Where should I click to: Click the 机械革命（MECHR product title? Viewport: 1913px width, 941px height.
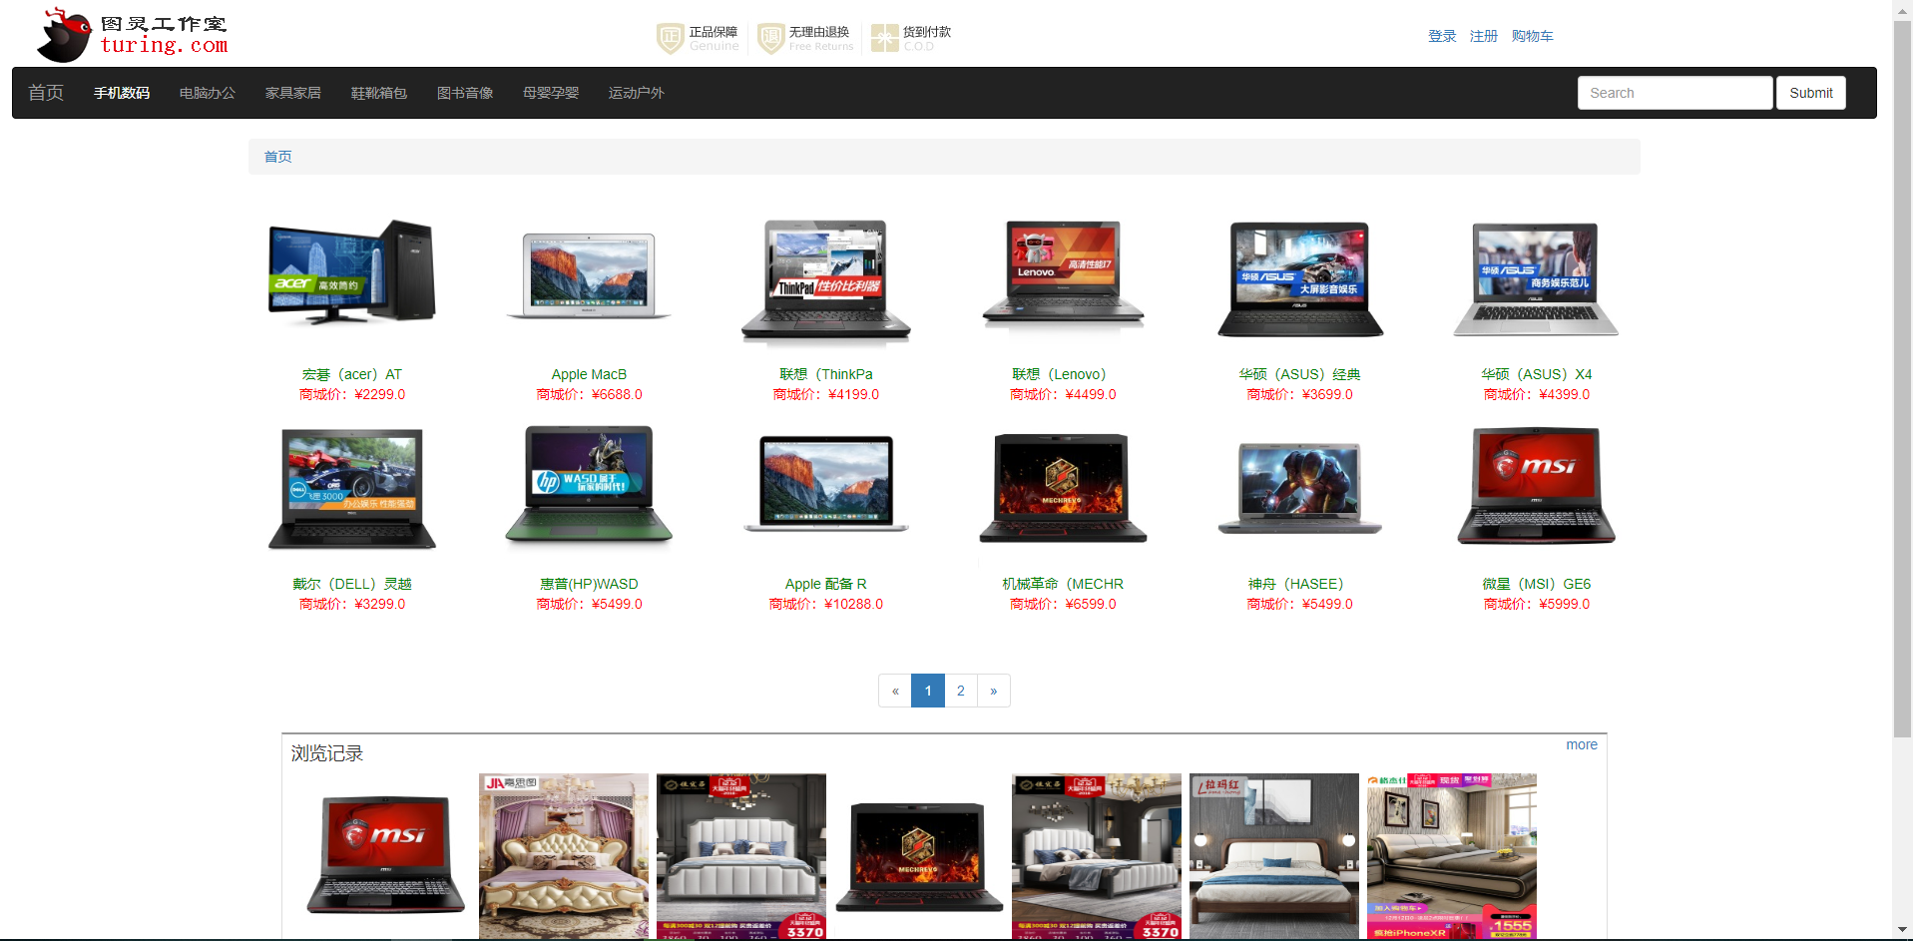(1063, 584)
